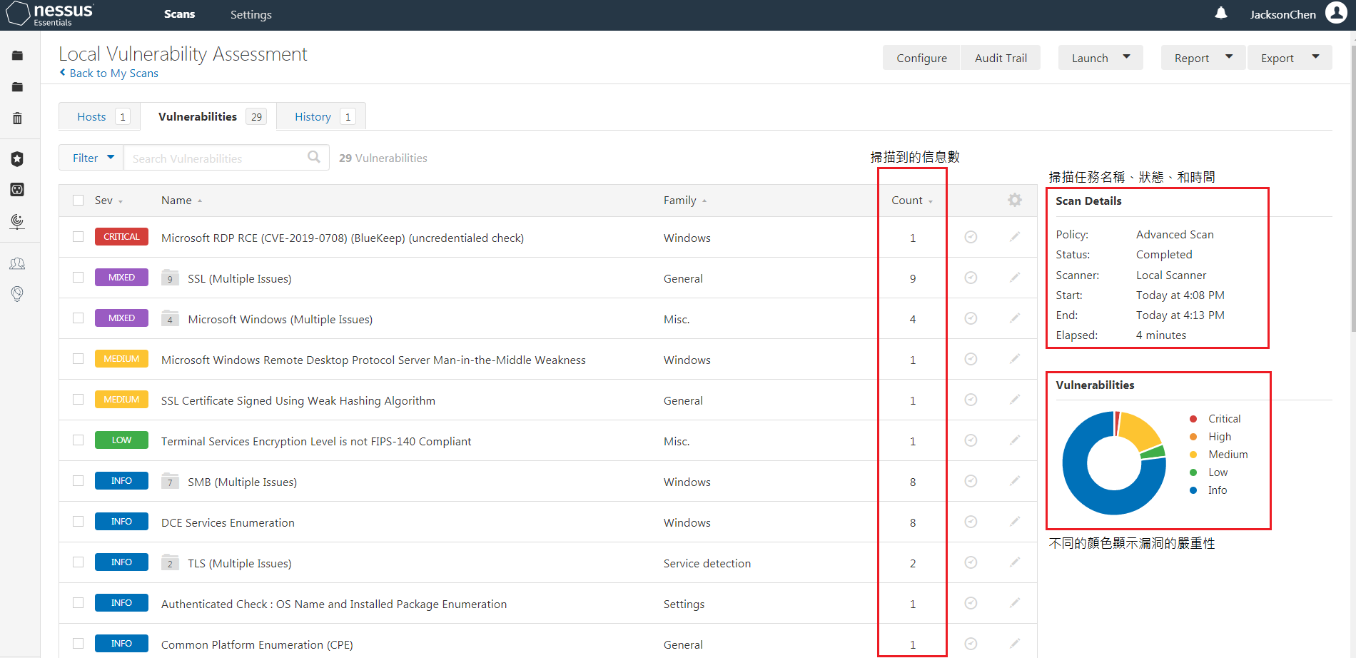Click the accept-risk circle icon for BlueKeep row
Viewport: 1356px width, 658px height.
971,237
